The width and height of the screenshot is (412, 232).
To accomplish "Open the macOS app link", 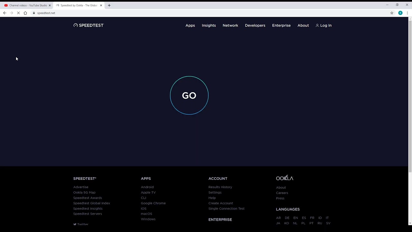I will 146,214.
